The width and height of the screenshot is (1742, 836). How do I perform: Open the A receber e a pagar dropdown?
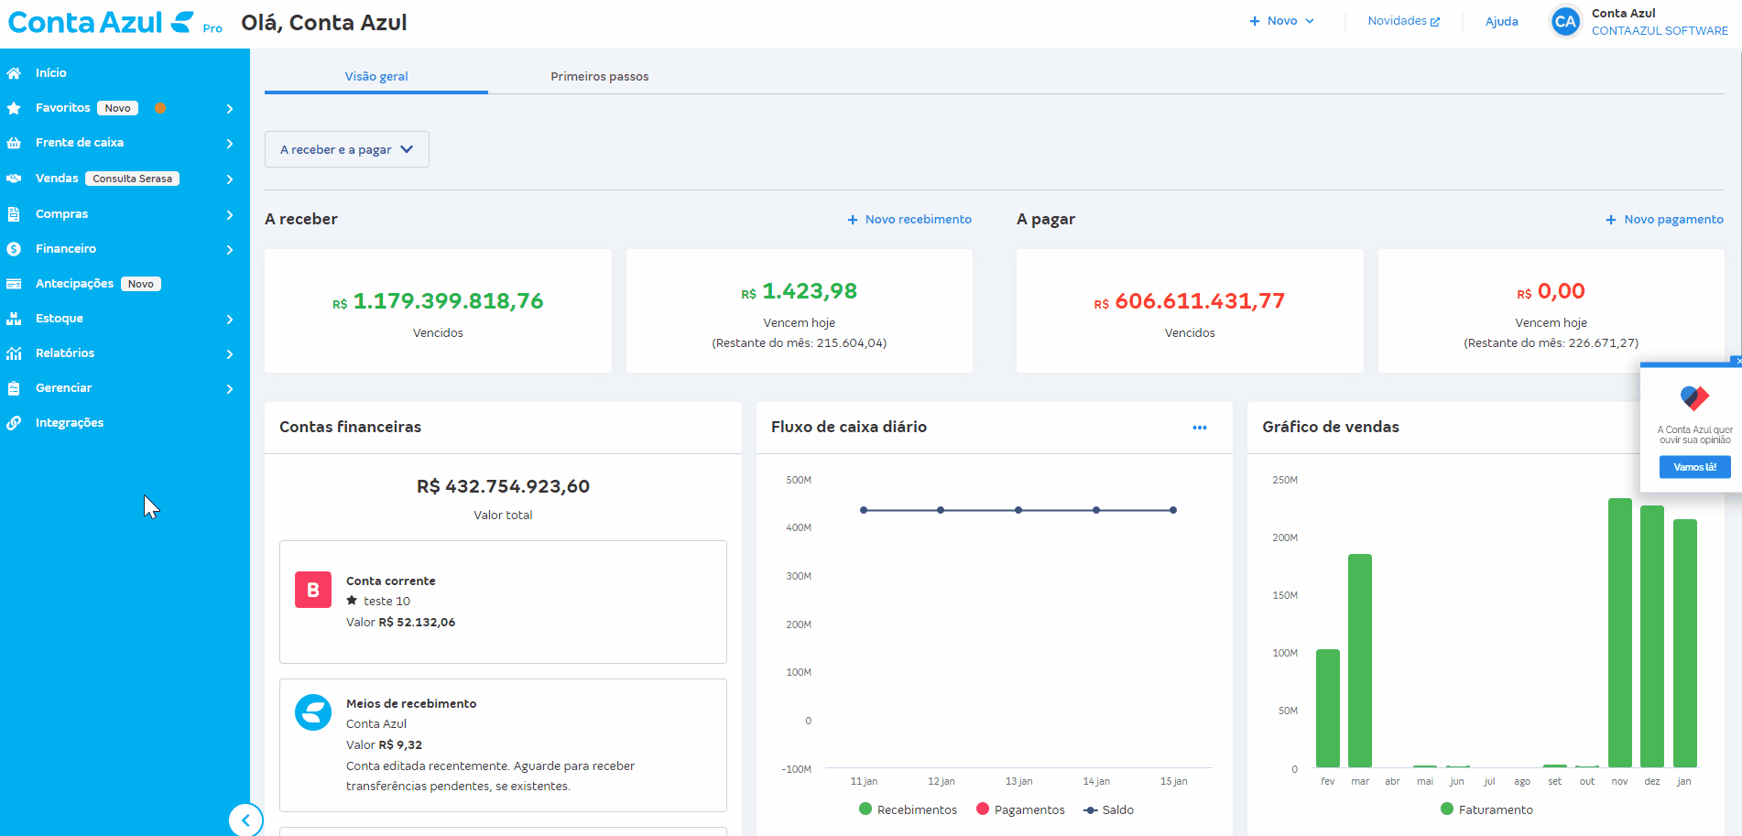[x=347, y=149]
